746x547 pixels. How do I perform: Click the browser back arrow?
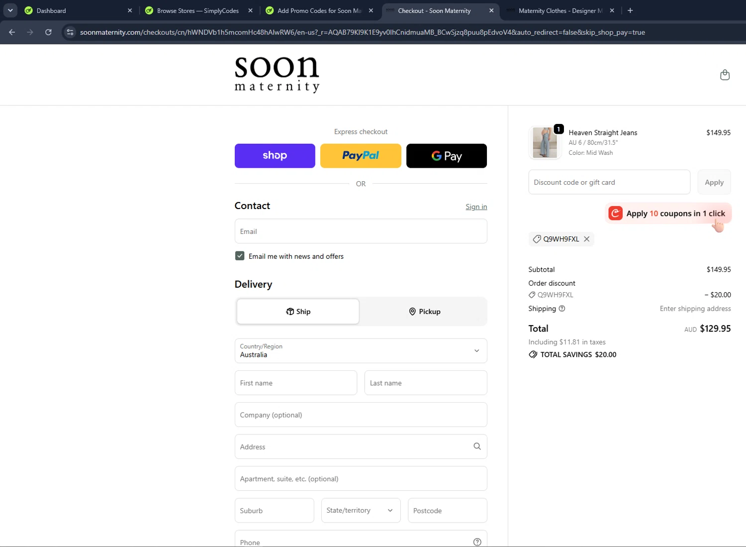pos(12,32)
